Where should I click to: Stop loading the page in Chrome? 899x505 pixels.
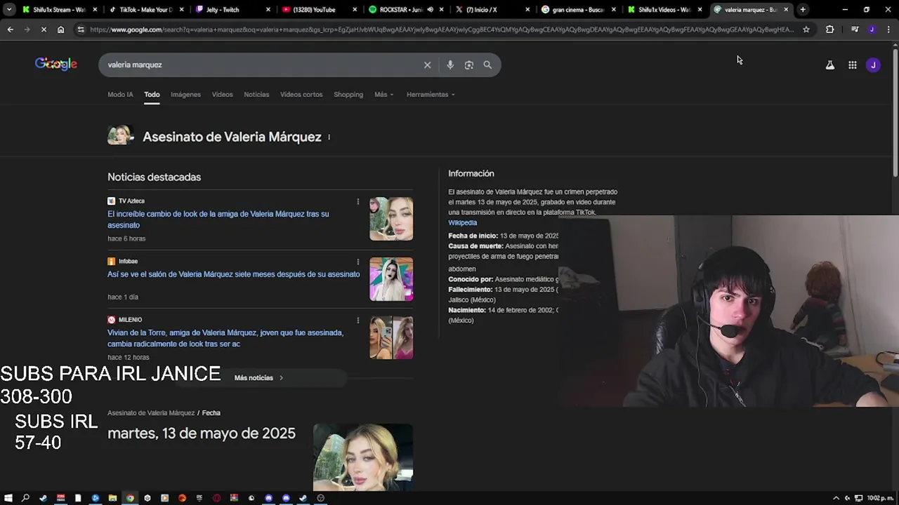[44, 29]
